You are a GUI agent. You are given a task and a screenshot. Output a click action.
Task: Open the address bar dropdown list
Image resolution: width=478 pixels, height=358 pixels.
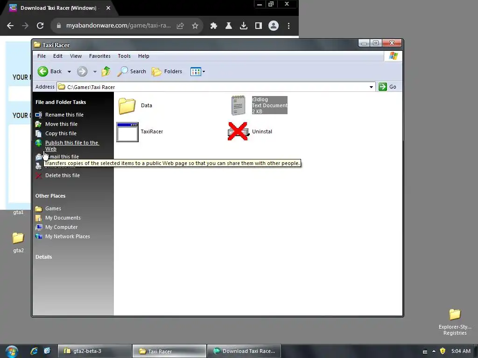[371, 87]
